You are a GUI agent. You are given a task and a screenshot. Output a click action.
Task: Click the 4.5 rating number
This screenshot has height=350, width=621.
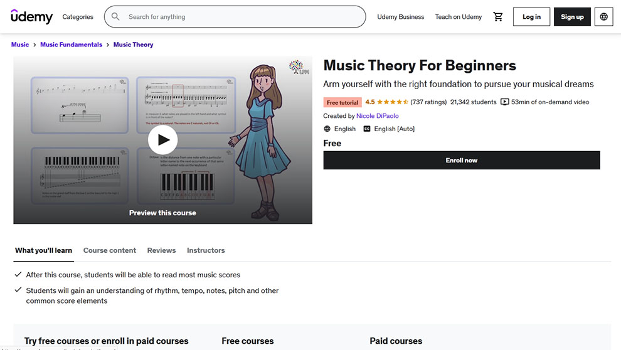370,102
